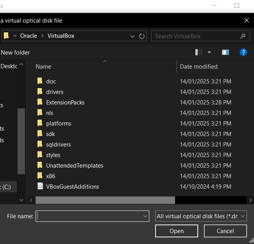Click the folder icon in address bar
Image resolution: width=254 pixels, height=244 pixels.
click(x=6, y=36)
